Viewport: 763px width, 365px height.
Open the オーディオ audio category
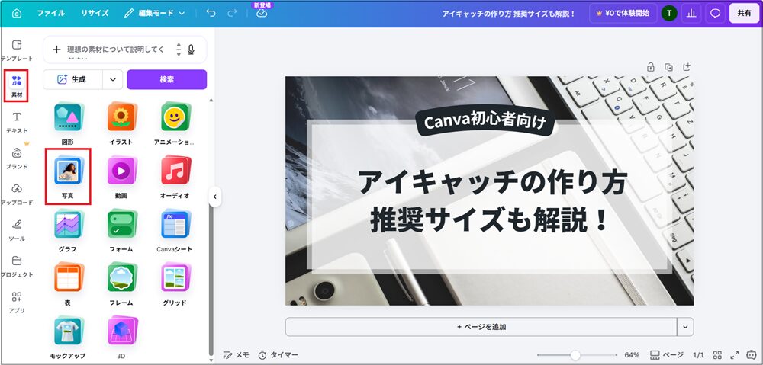(175, 177)
